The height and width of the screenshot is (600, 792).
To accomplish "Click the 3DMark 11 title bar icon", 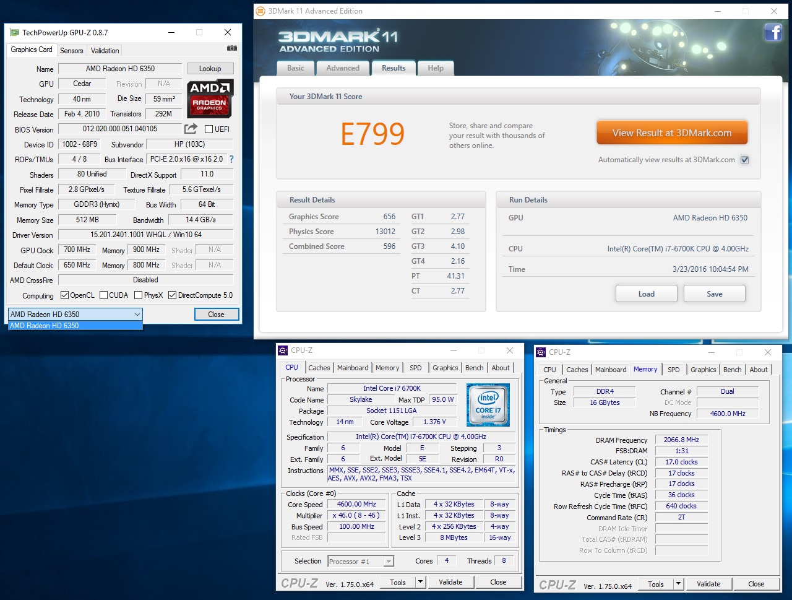I will pyautogui.click(x=260, y=11).
